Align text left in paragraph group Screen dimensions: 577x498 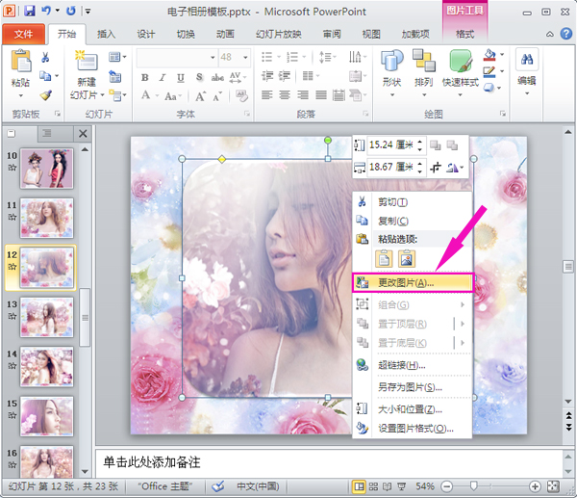click(x=266, y=95)
